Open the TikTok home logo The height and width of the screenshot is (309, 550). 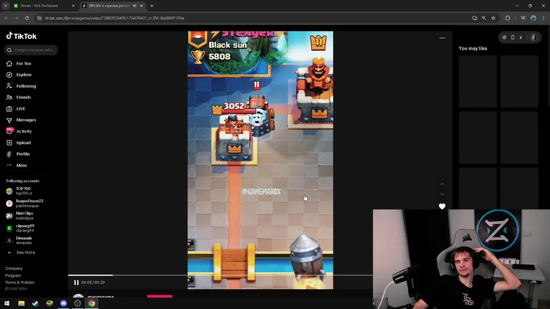click(21, 36)
